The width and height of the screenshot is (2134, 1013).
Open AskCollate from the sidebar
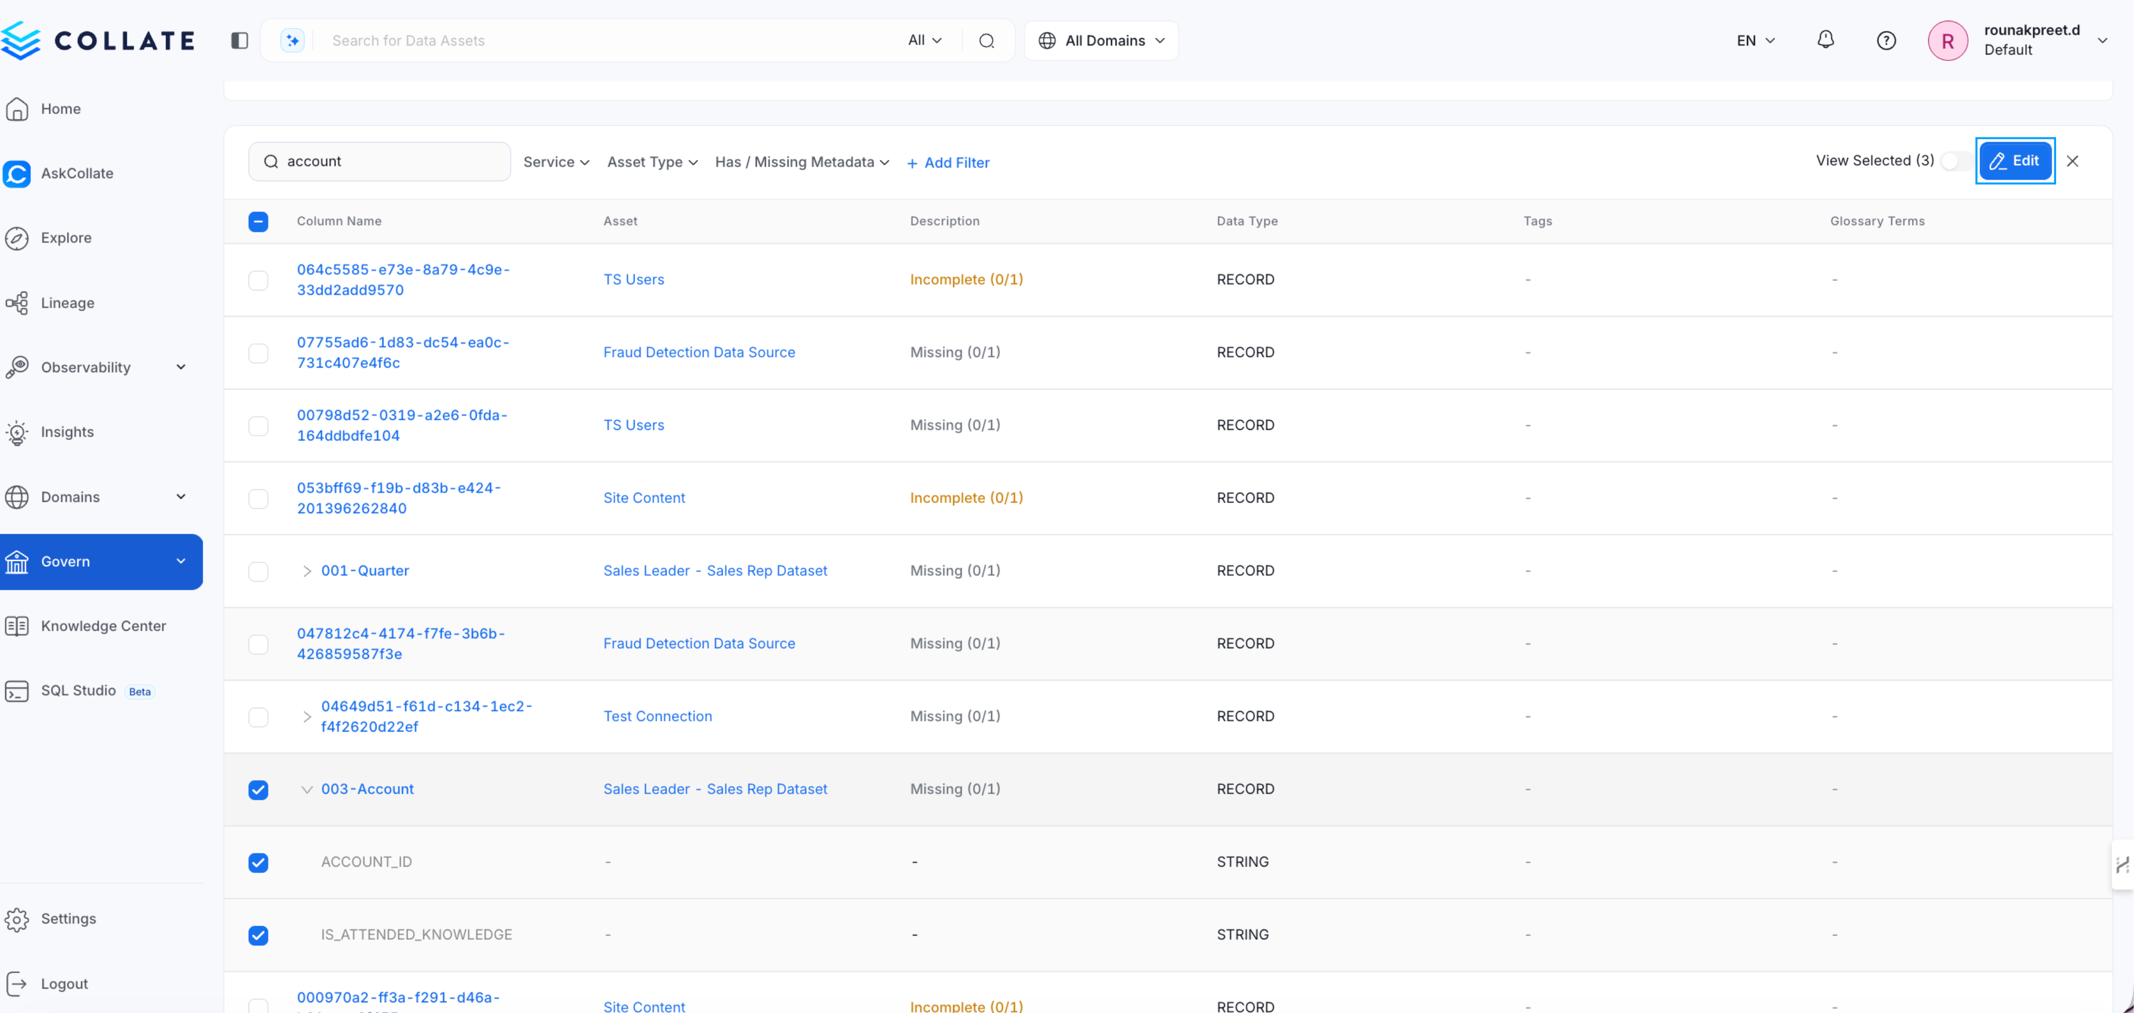pos(76,173)
